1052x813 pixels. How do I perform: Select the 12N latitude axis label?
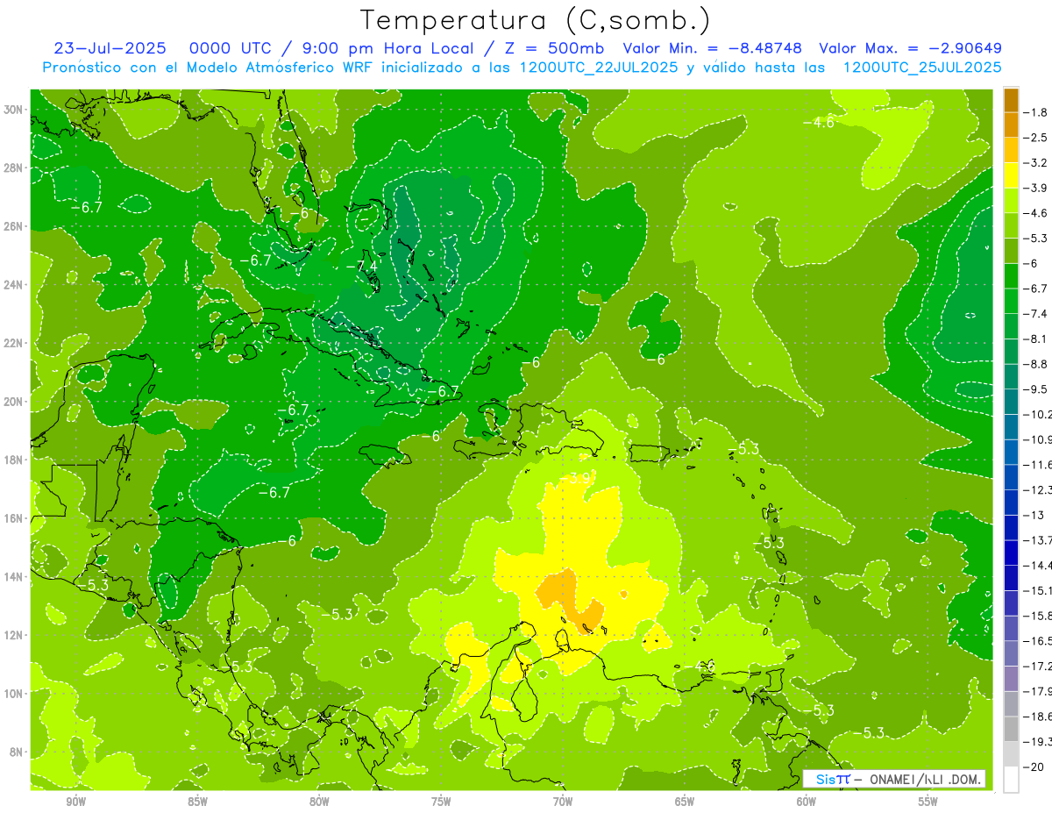pyautogui.click(x=15, y=635)
